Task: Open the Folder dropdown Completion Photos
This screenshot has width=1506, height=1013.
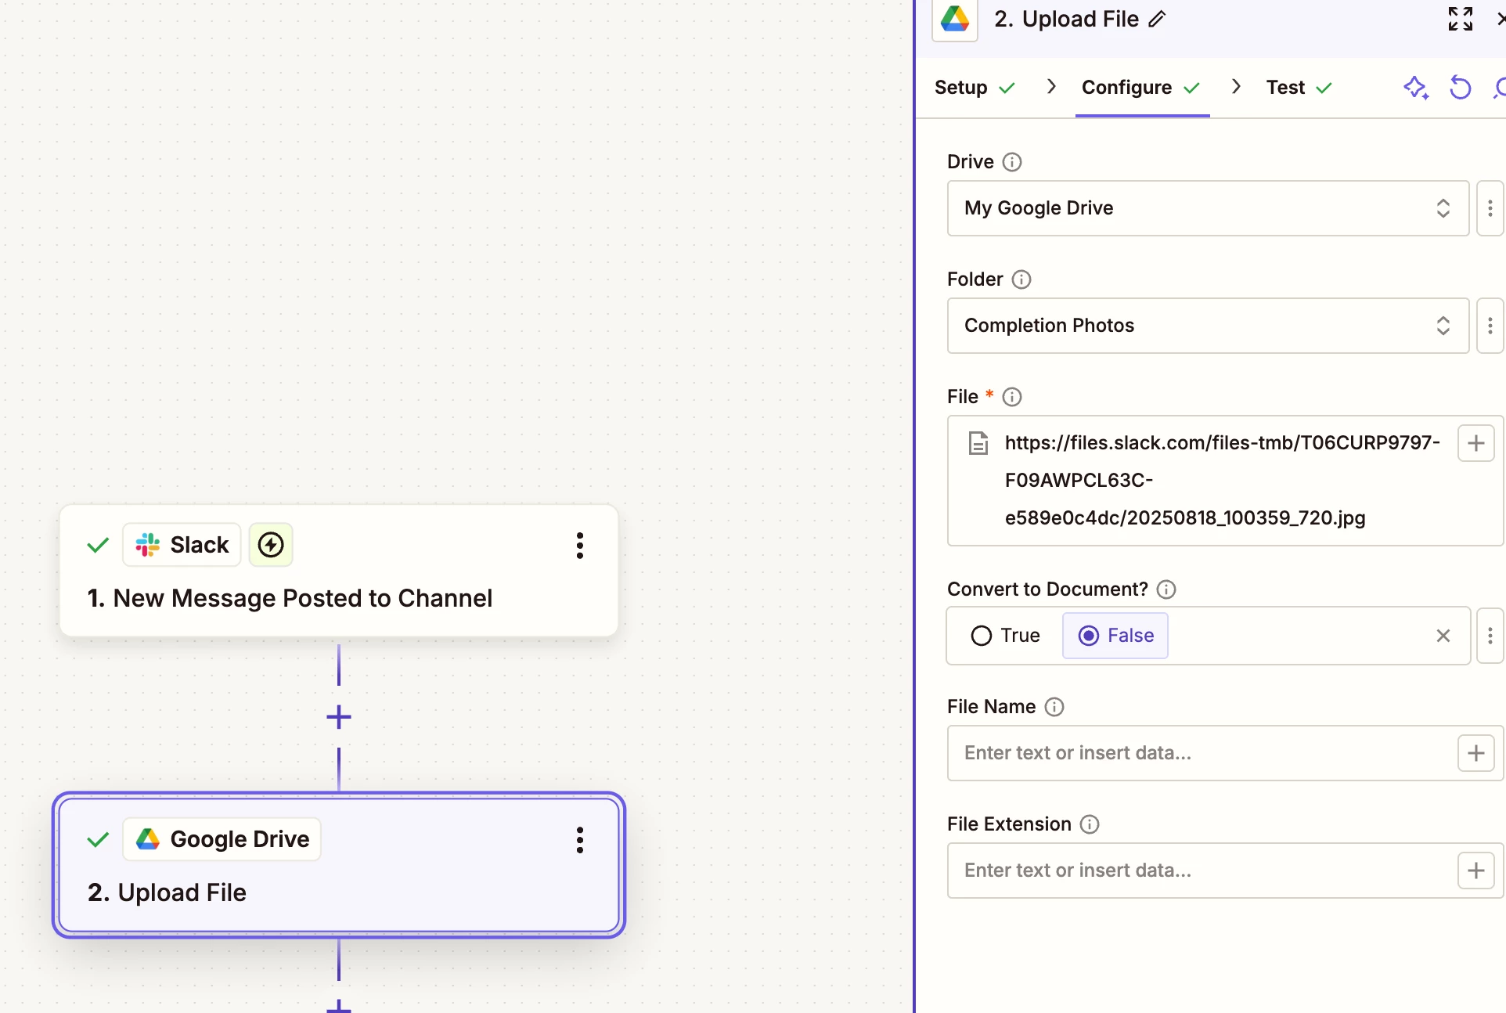Action: (x=1208, y=326)
